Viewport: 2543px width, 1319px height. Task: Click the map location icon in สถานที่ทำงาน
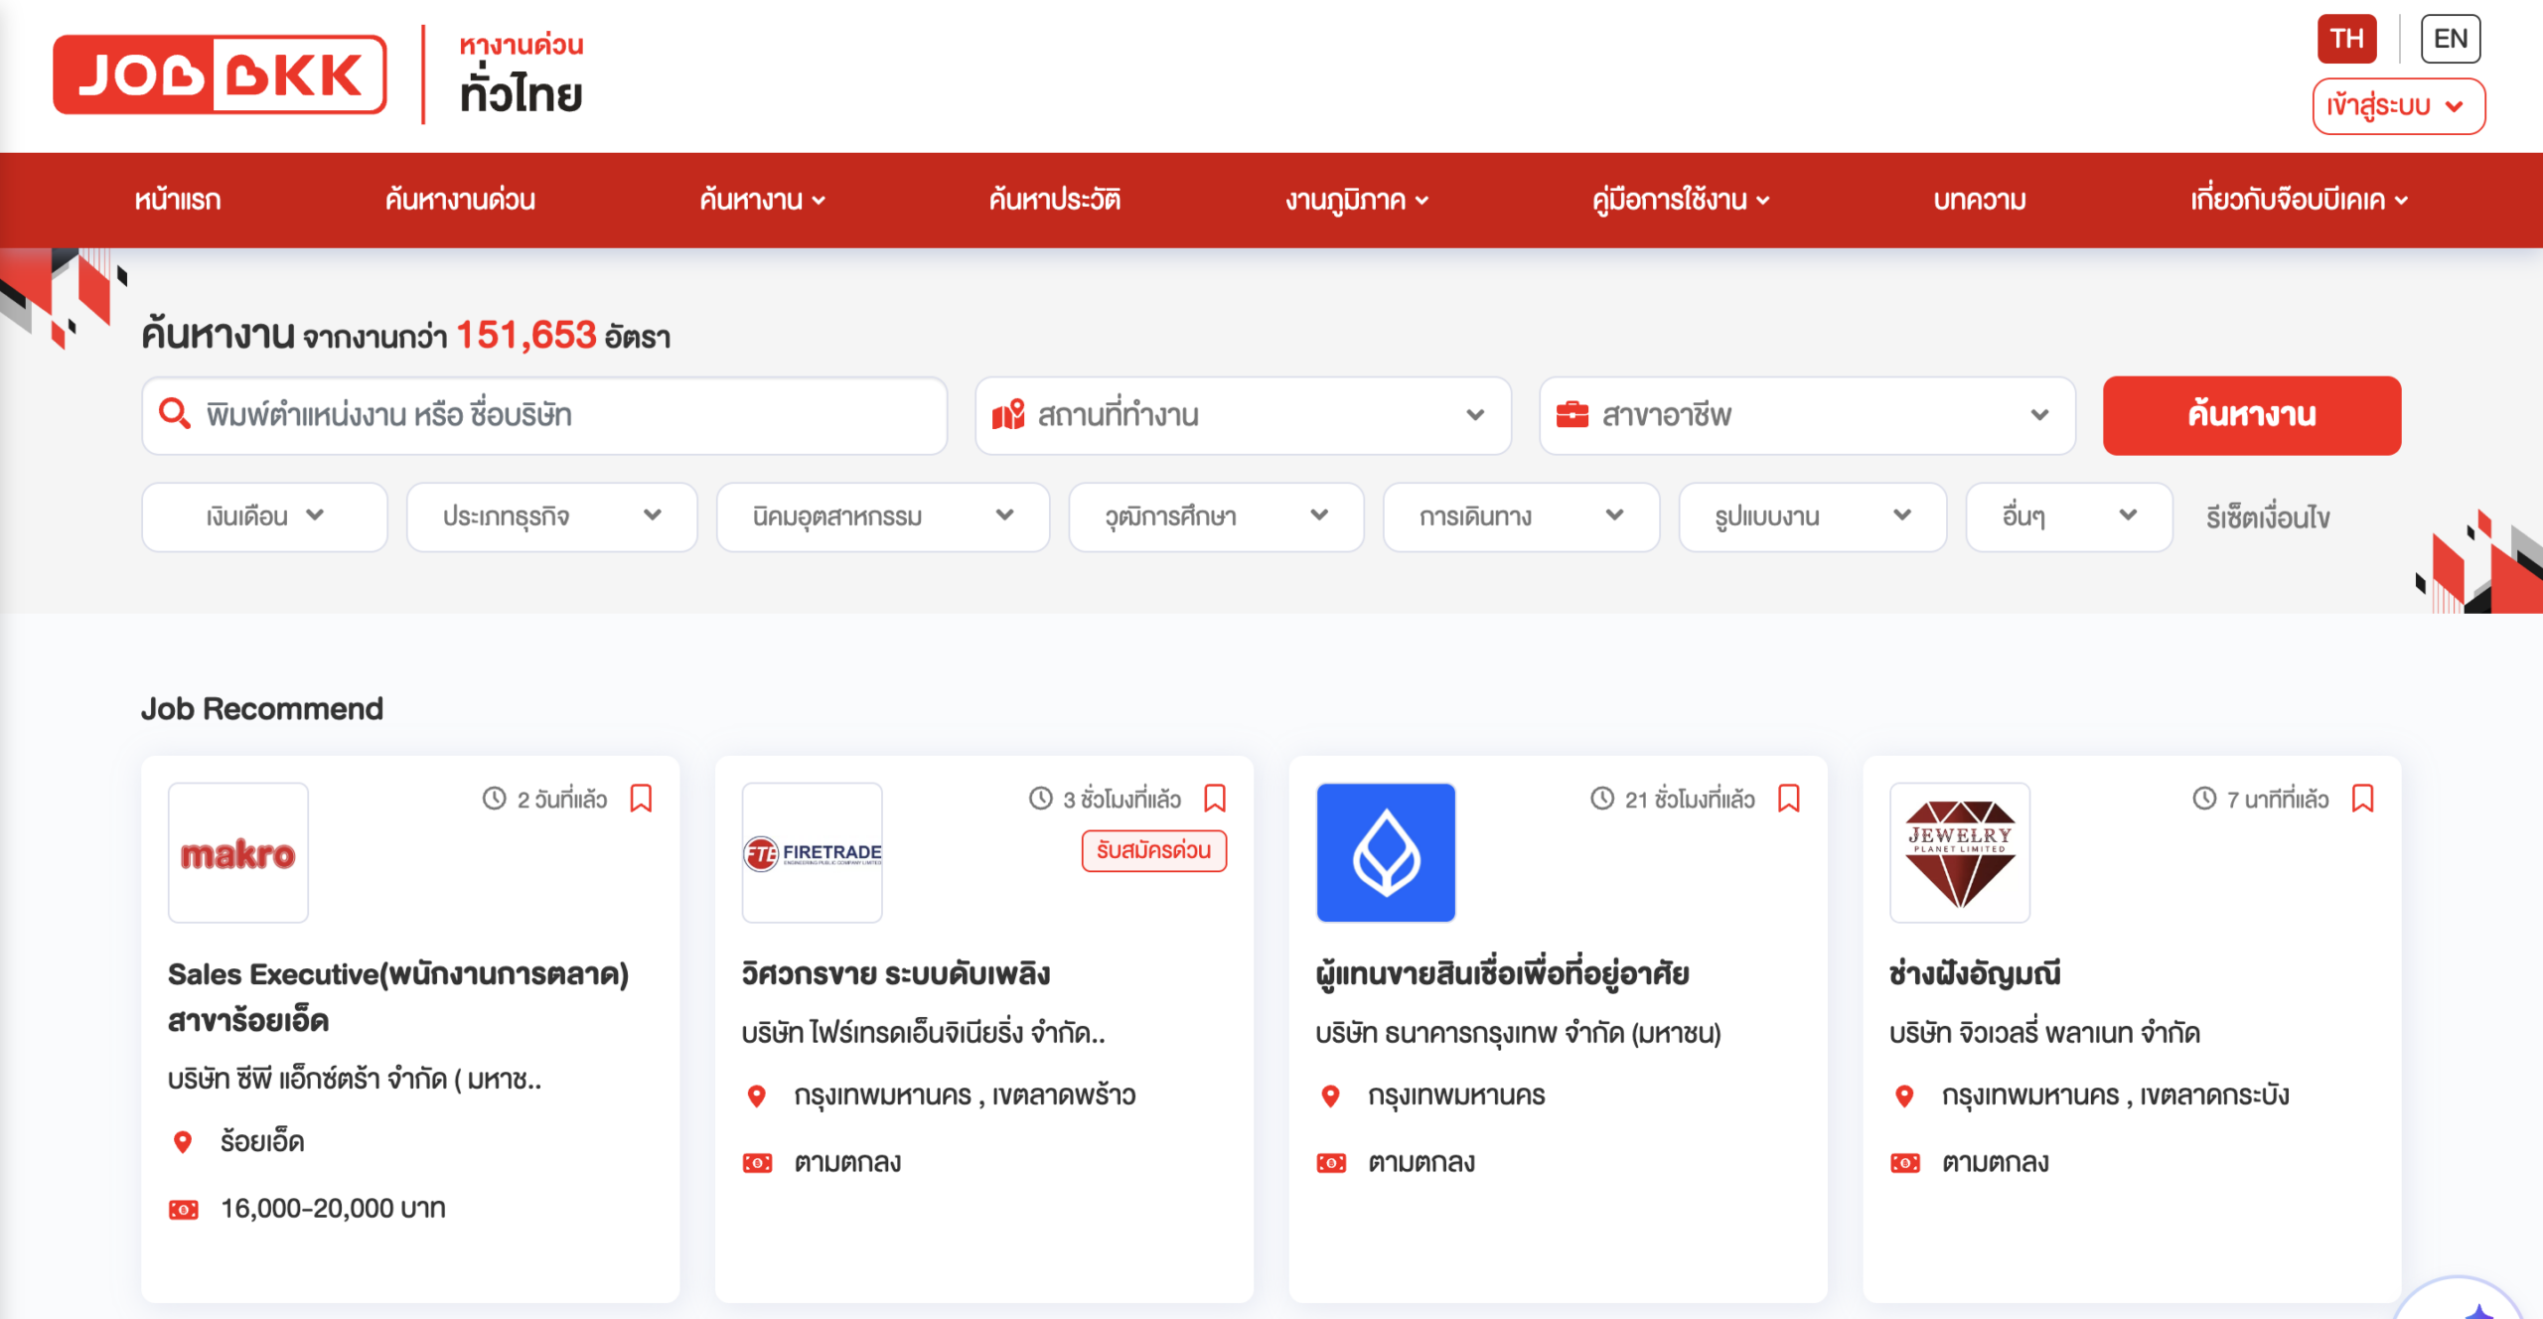(1008, 414)
